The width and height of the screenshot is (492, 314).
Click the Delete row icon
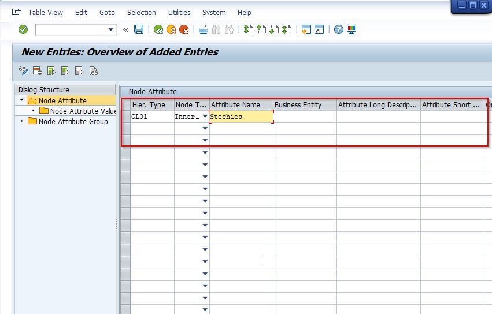pos(38,71)
